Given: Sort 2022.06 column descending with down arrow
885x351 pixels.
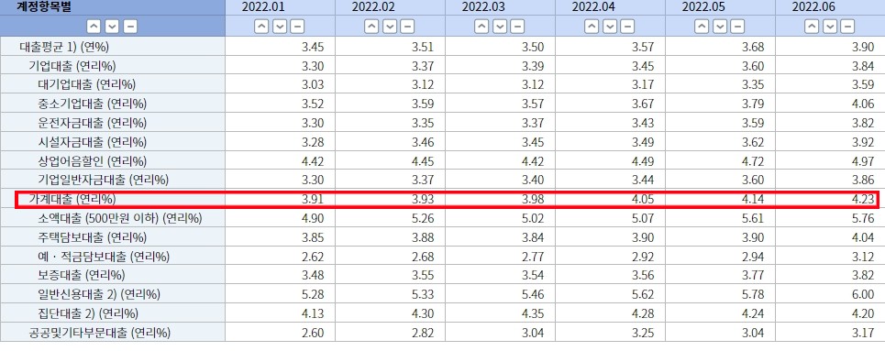Looking at the screenshot, I should 830,27.
